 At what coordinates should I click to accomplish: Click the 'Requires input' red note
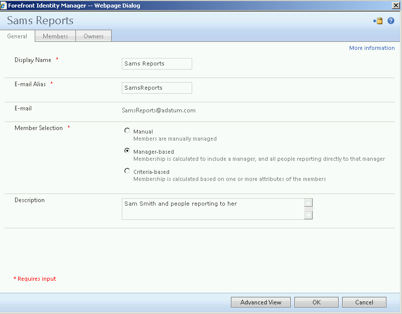pos(35,279)
